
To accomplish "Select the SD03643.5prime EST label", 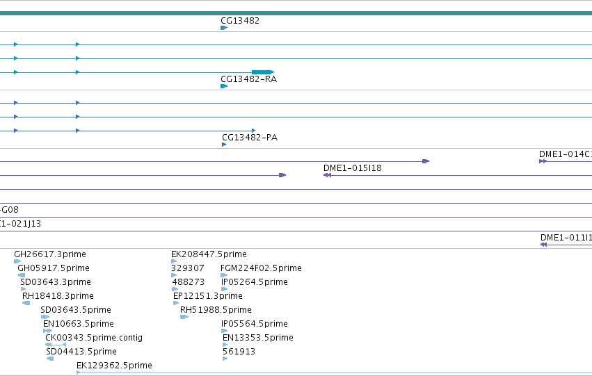I will 76,310.
